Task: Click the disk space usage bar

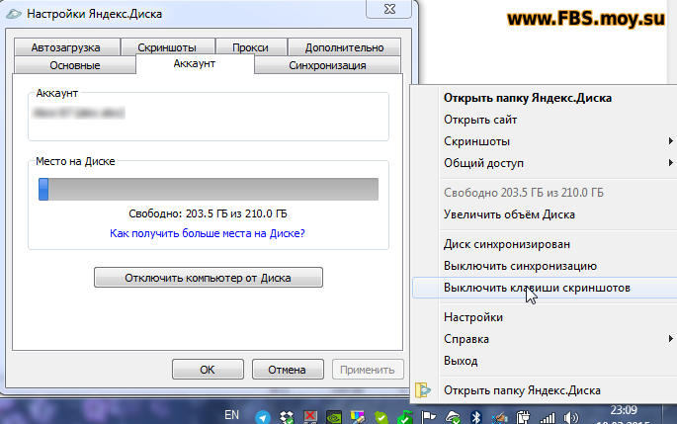Action: click(209, 189)
